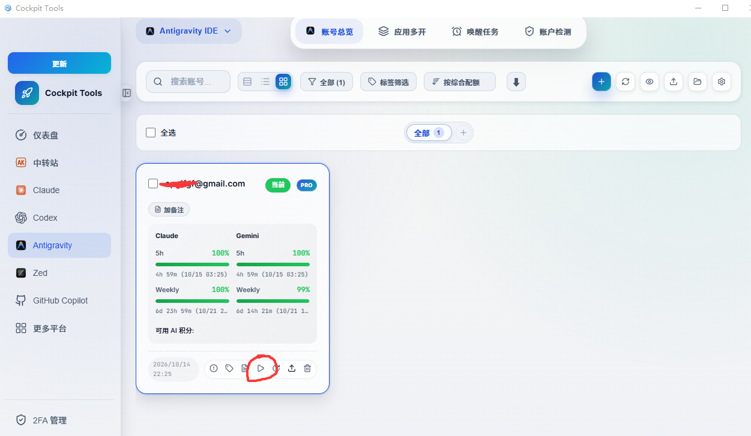Add a new group with the dashed plus
The image size is (751, 436).
(463, 133)
